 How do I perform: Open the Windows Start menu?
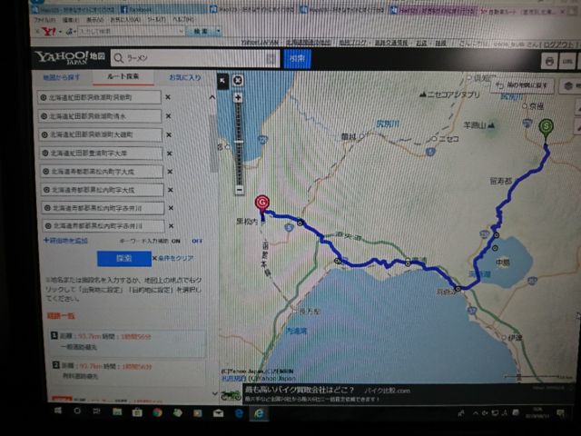tap(57, 411)
